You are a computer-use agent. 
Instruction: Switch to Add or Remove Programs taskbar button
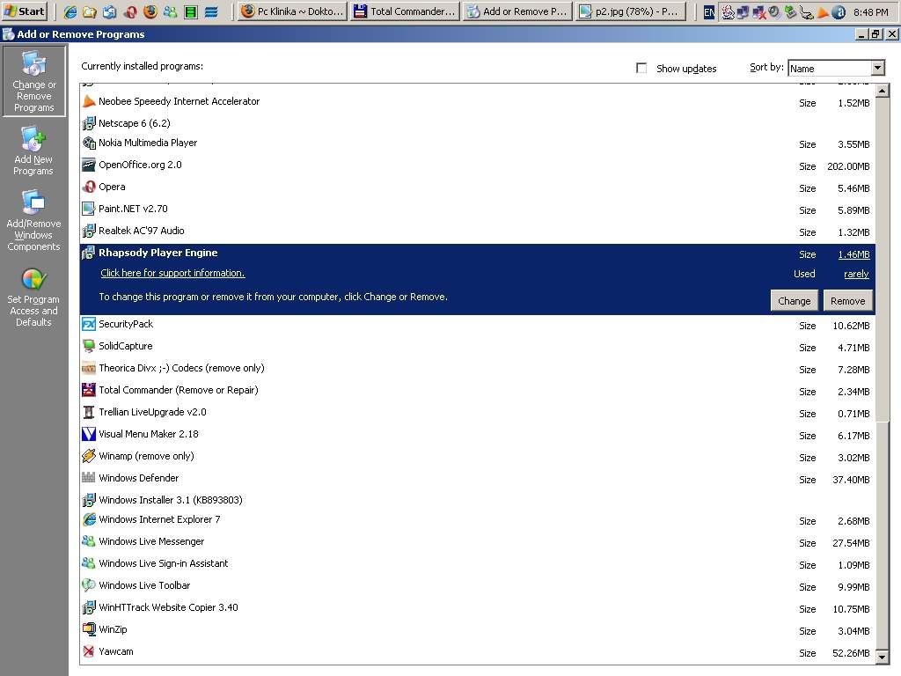[x=517, y=11]
